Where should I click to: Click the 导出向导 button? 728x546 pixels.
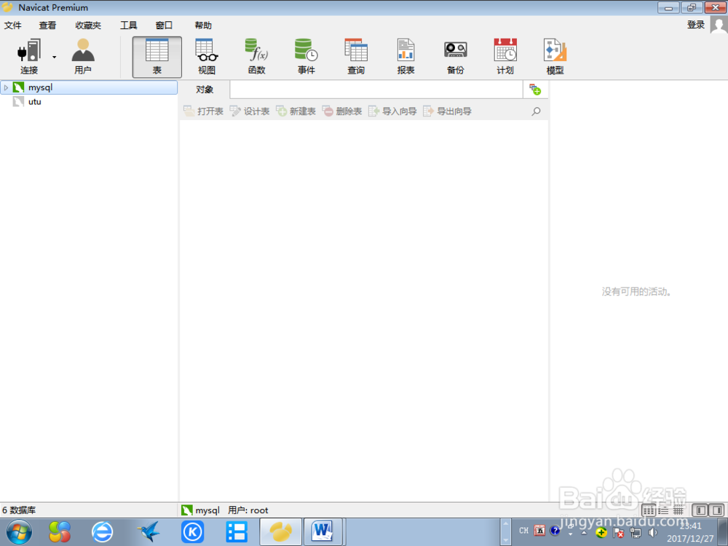pyautogui.click(x=447, y=111)
